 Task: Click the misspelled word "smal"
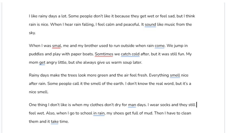click(x=56, y=46)
